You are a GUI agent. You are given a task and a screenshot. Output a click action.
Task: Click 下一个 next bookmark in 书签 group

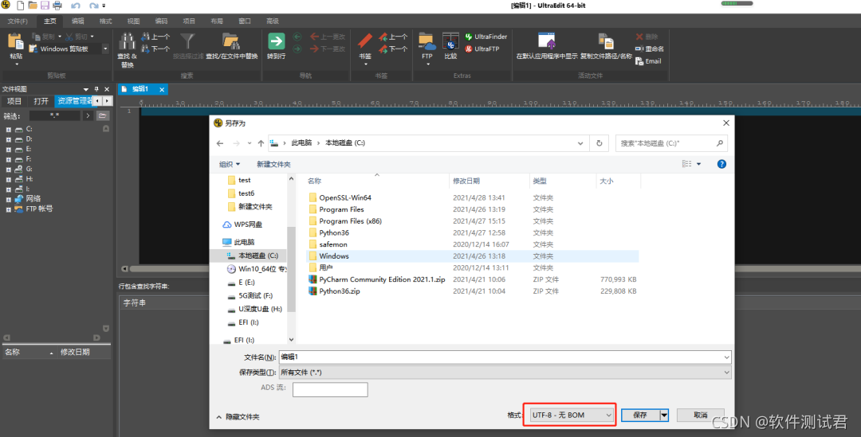pos(393,49)
